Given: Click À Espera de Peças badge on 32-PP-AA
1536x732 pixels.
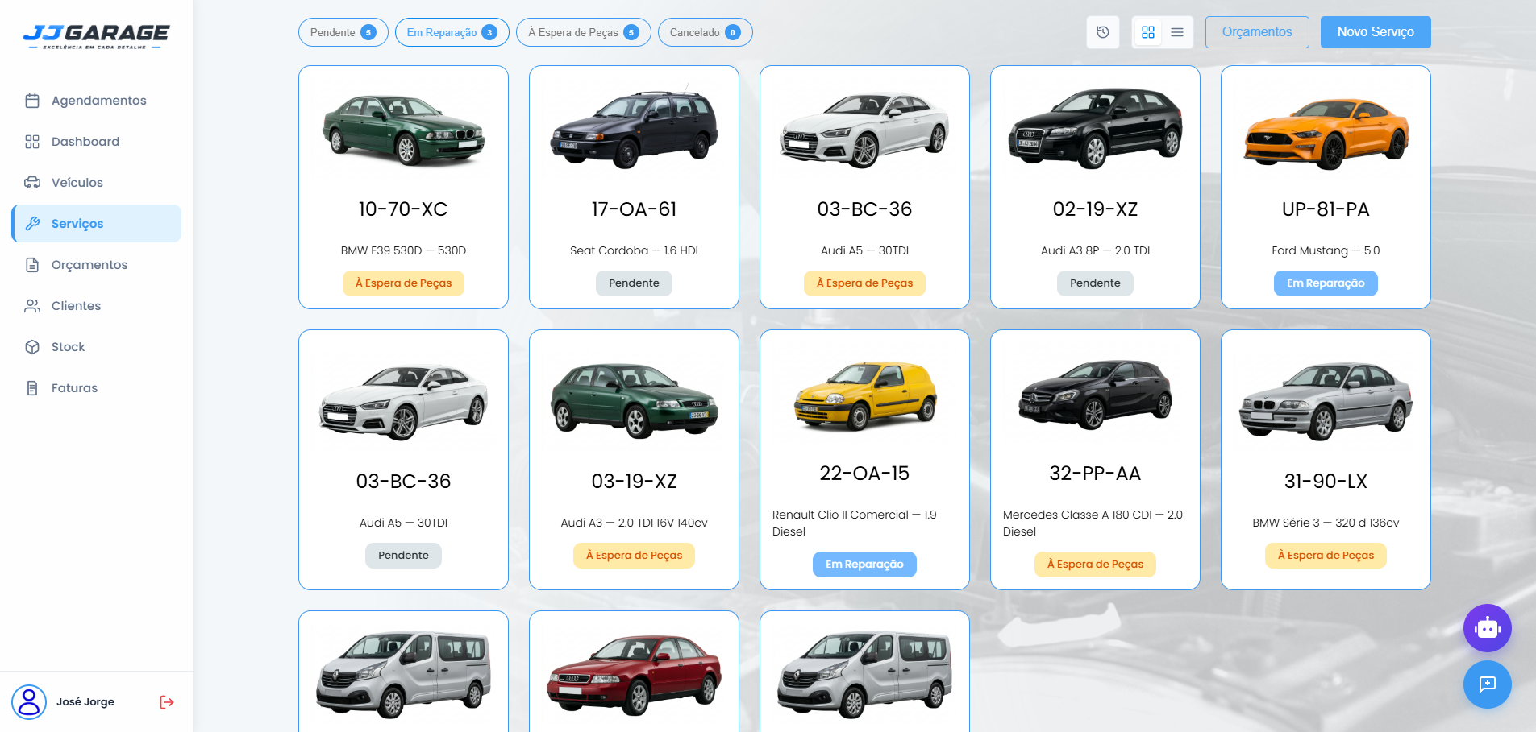Looking at the screenshot, I should point(1095,565).
